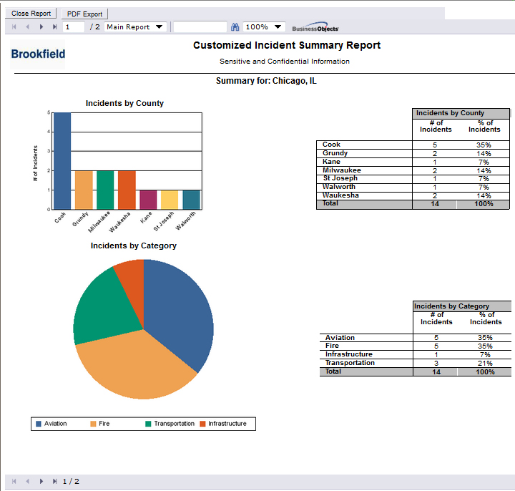Jump to last page in bottom bar
Image resolution: width=515 pixels, height=491 pixels.
(55, 481)
